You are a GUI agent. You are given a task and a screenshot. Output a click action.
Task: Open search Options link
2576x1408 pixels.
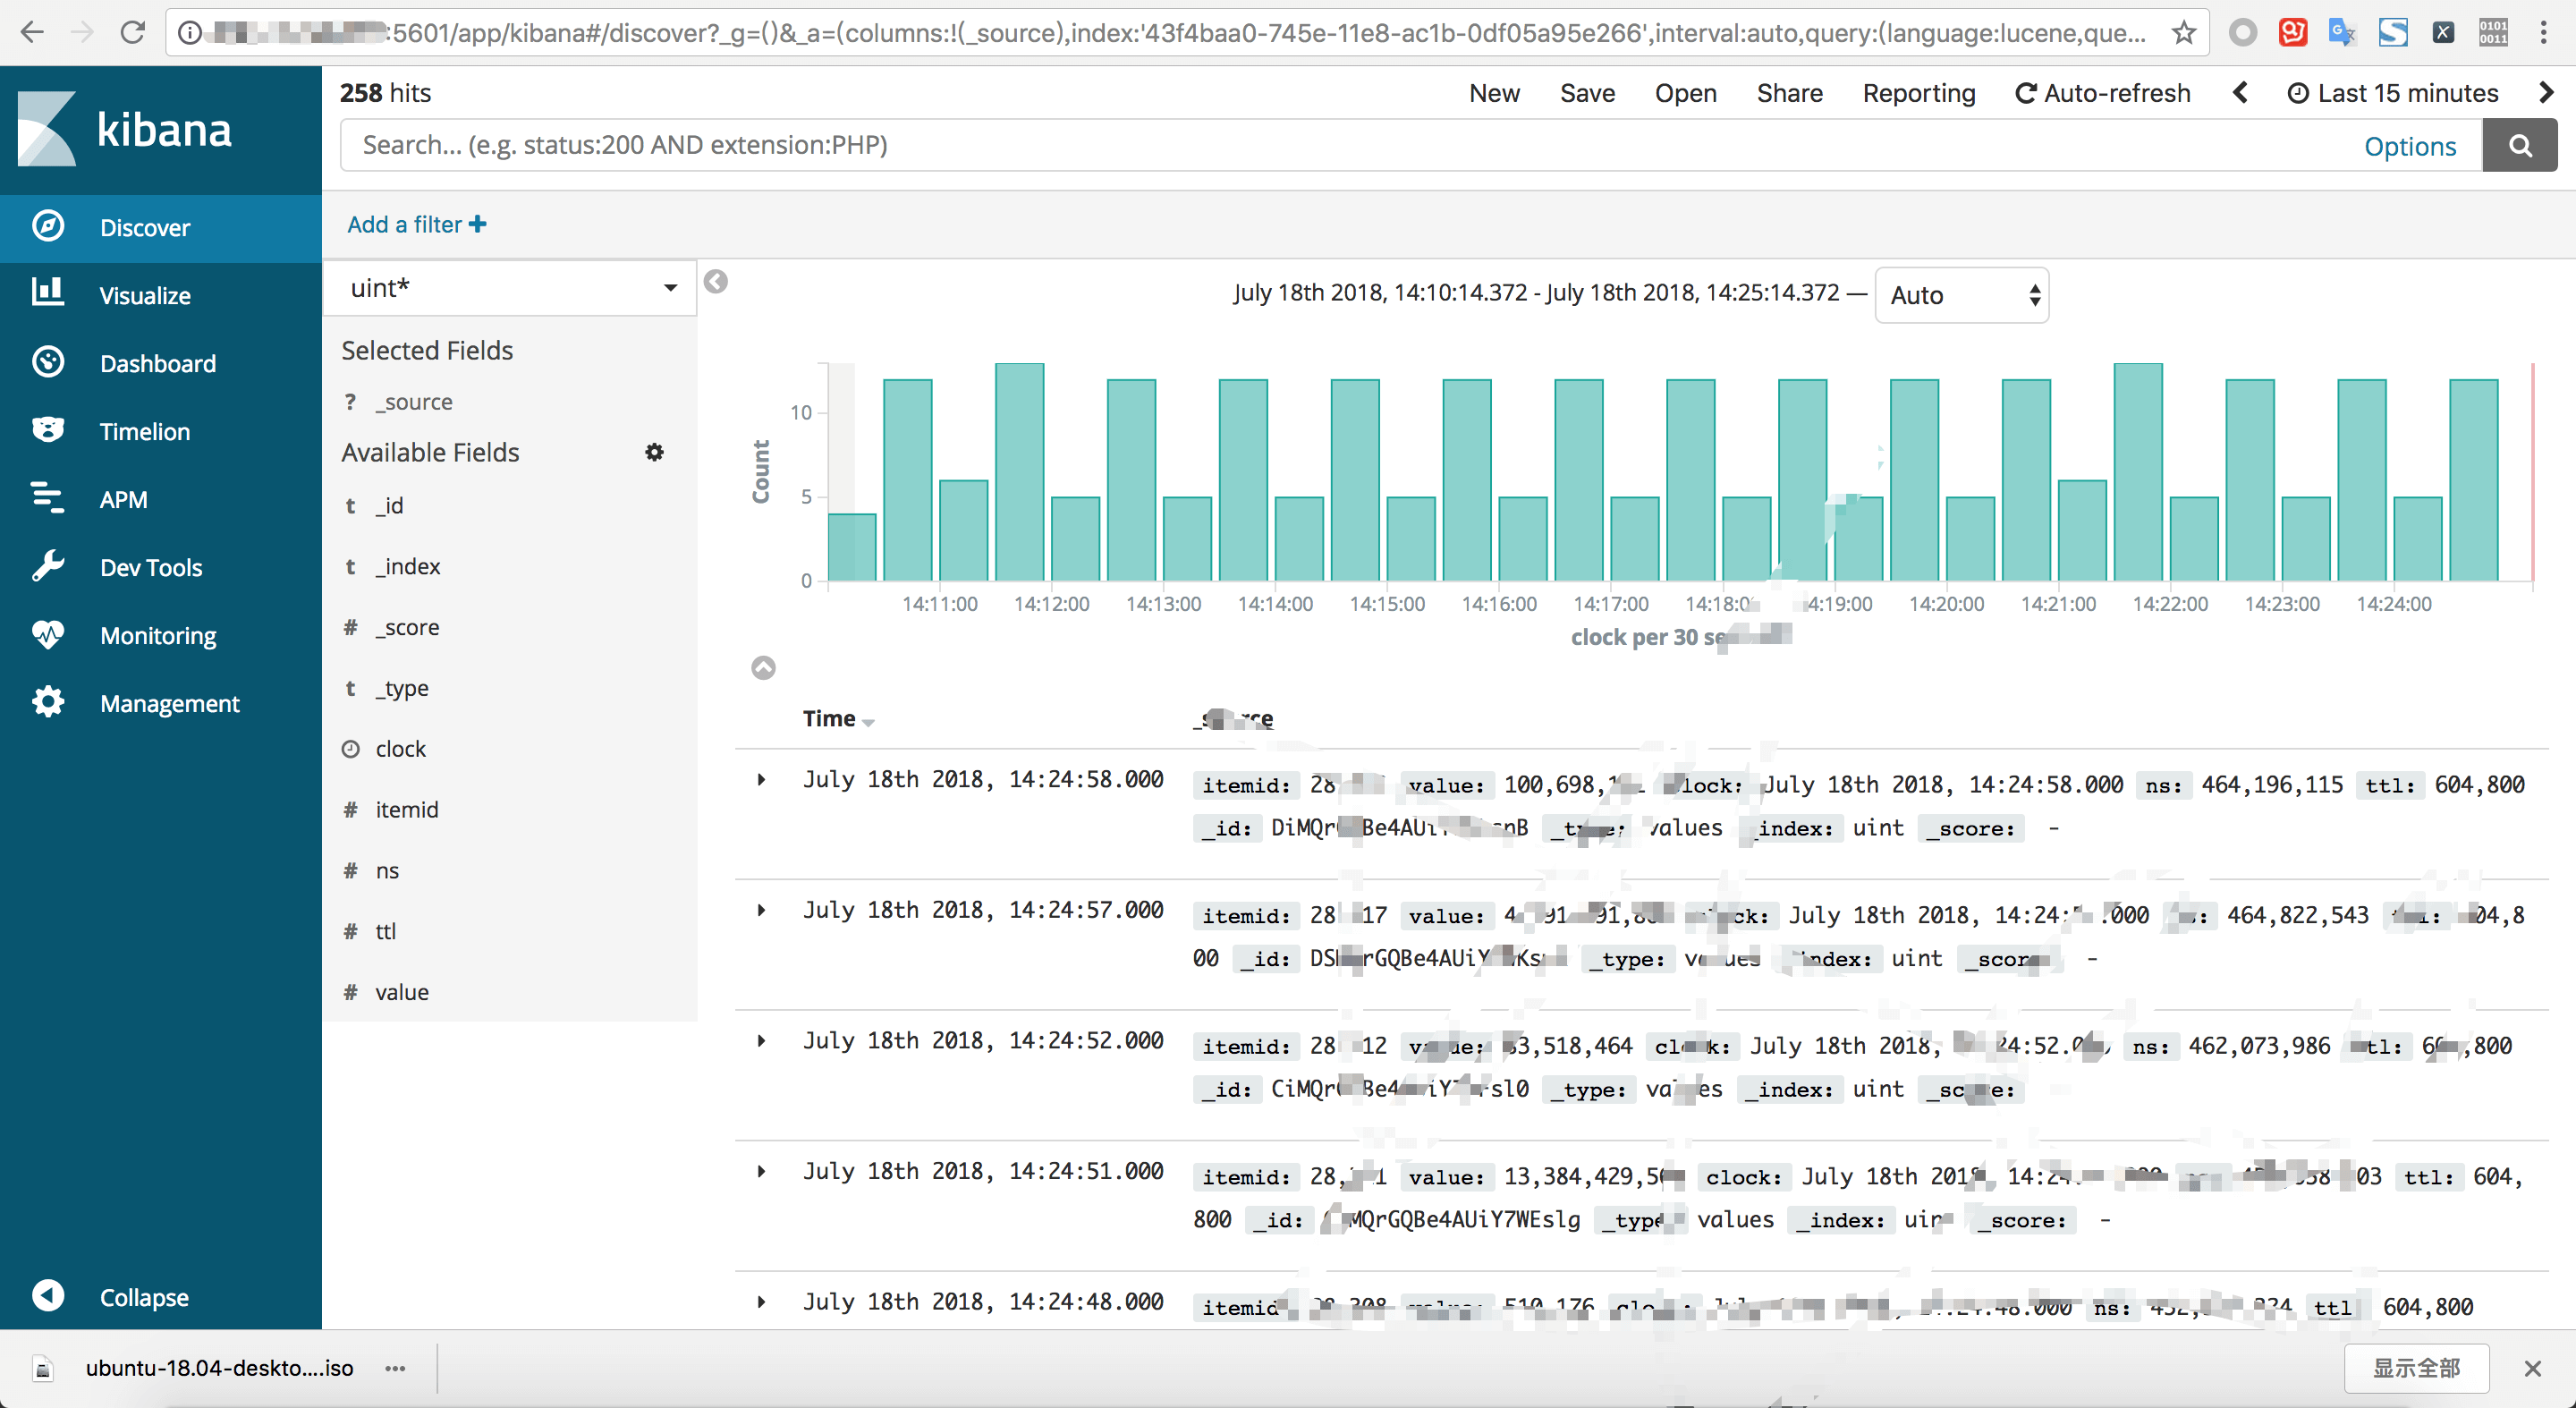coord(2409,146)
